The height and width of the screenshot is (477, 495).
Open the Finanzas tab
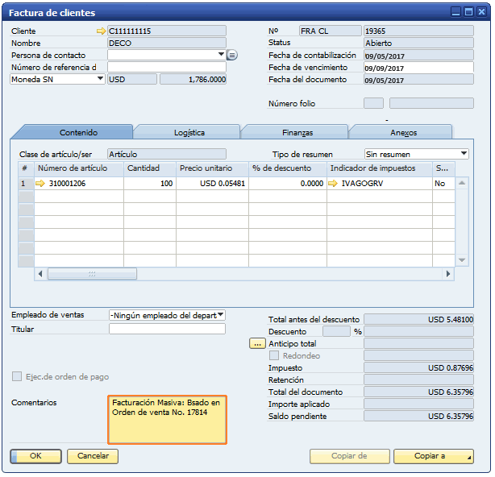coord(296,132)
